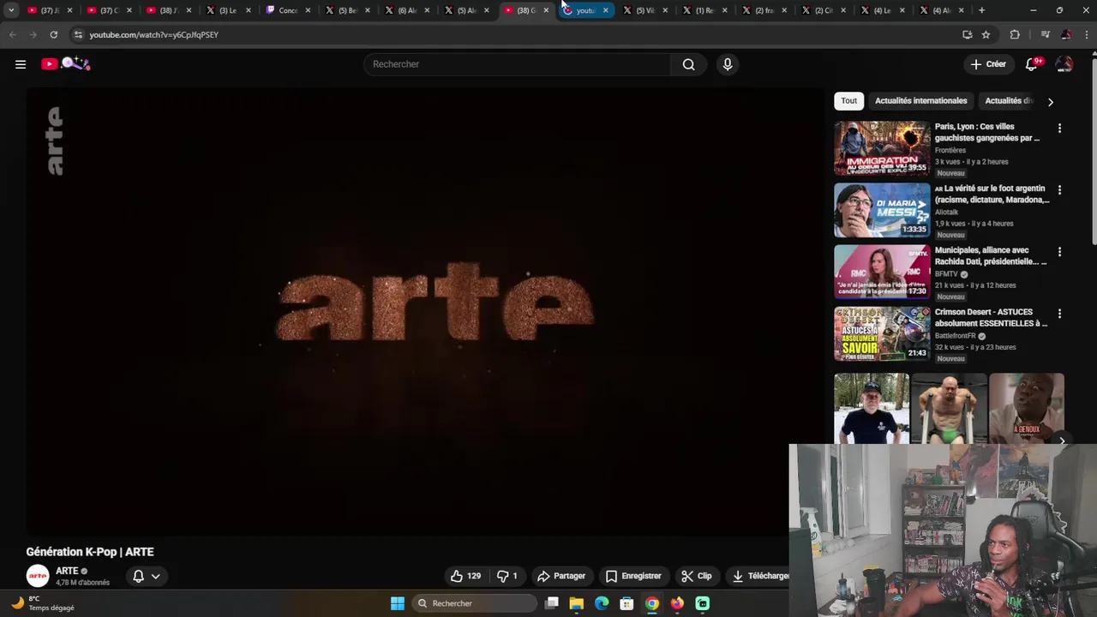This screenshot has height=617, width=1097.
Task: Click the Windows taskbar Rechercher box
Action: point(476,603)
